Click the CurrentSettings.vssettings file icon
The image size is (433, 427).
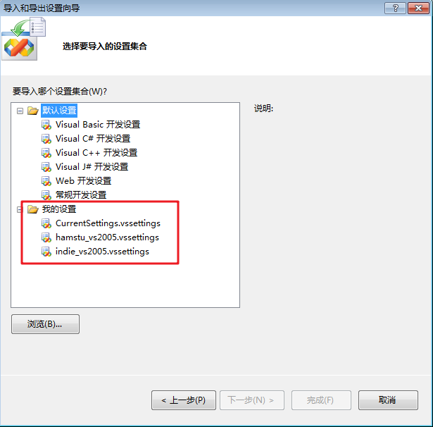pyautogui.click(x=46, y=223)
